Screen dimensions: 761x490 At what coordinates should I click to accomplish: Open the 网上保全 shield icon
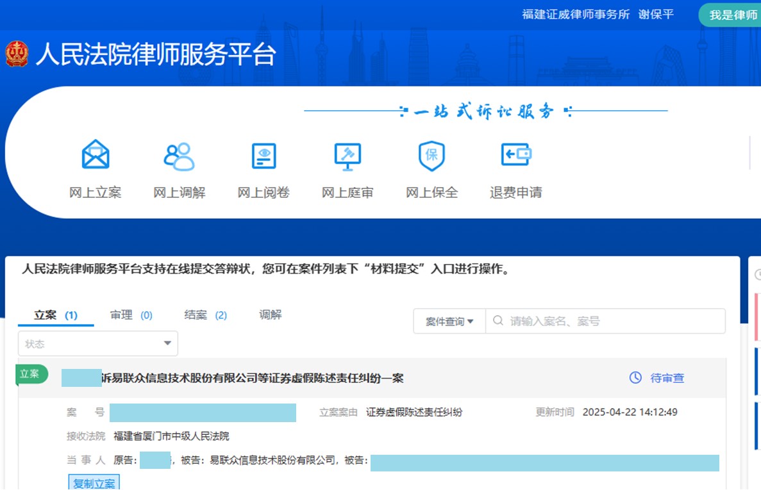pyautogui.click(x=431, y=156)
